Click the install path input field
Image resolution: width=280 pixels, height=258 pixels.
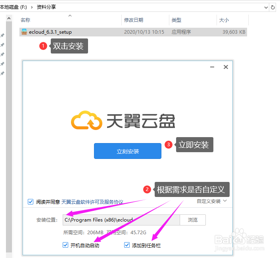pos(121,220)
